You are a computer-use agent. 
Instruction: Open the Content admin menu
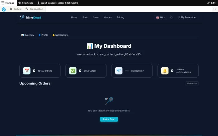(16, 9)
